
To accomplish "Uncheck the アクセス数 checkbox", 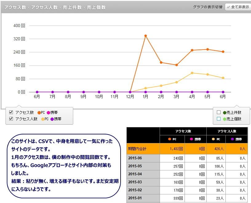I will click(11, 113).
